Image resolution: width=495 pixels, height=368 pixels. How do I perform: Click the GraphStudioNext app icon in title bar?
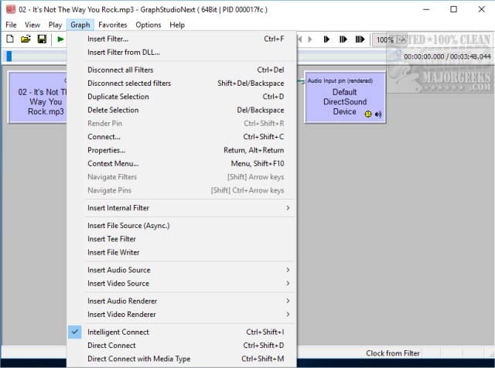pos(11,9)
